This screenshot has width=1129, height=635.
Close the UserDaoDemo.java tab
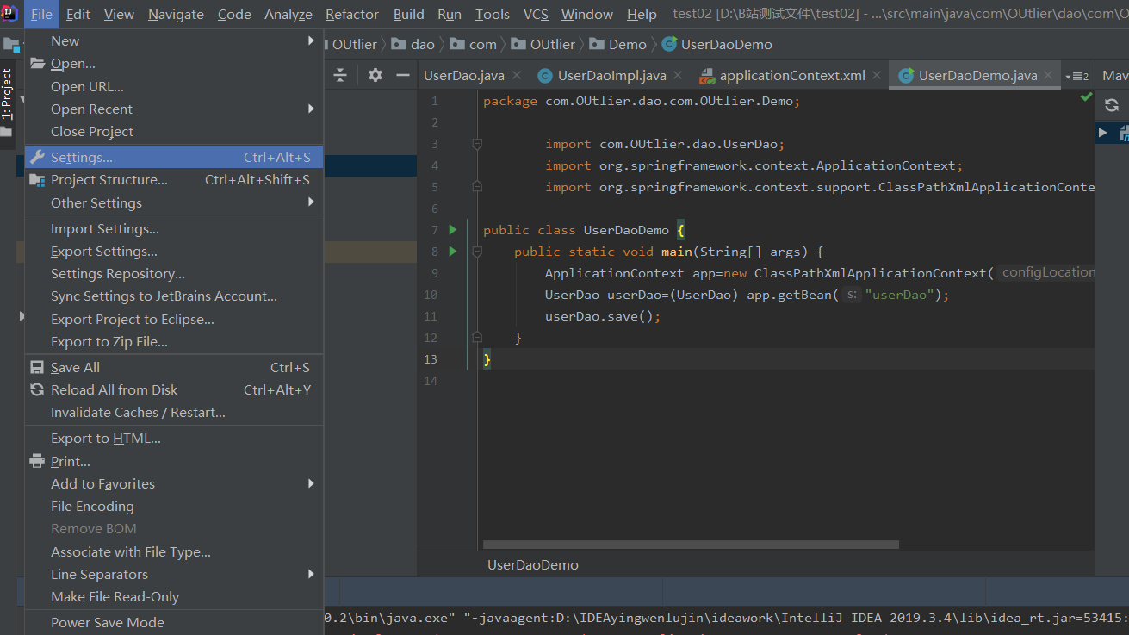[x=1048, y=76]
